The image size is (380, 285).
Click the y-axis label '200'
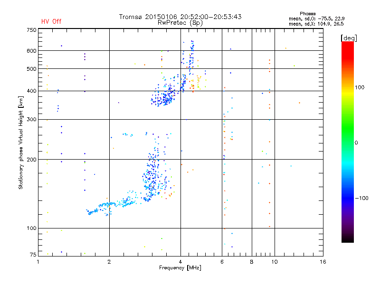pyautogui.click(x=32, y=160)
